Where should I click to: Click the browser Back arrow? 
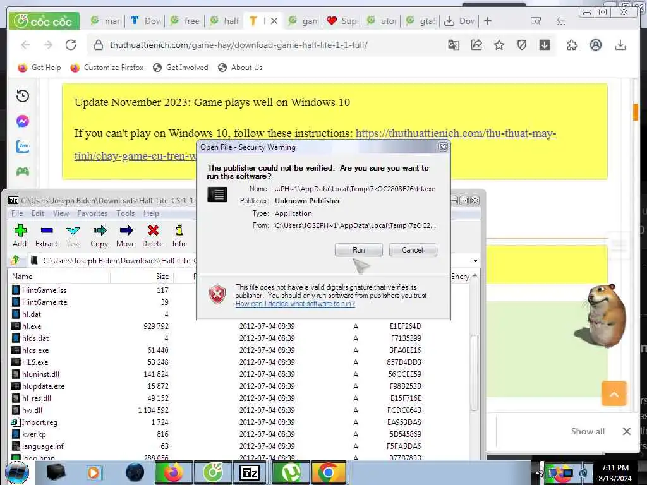[25, 45]
